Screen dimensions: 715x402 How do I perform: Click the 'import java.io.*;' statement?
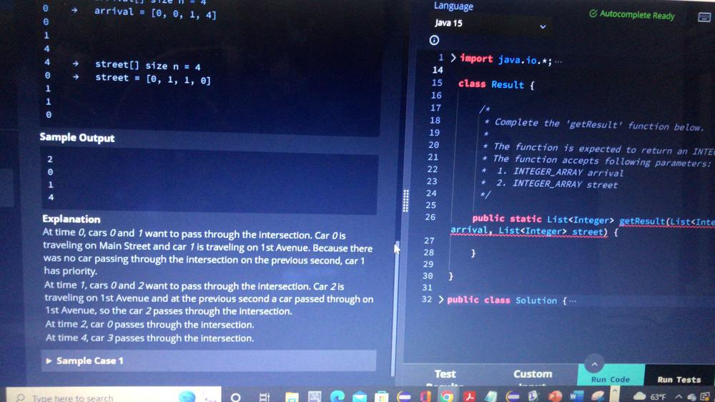coord(506,59)
